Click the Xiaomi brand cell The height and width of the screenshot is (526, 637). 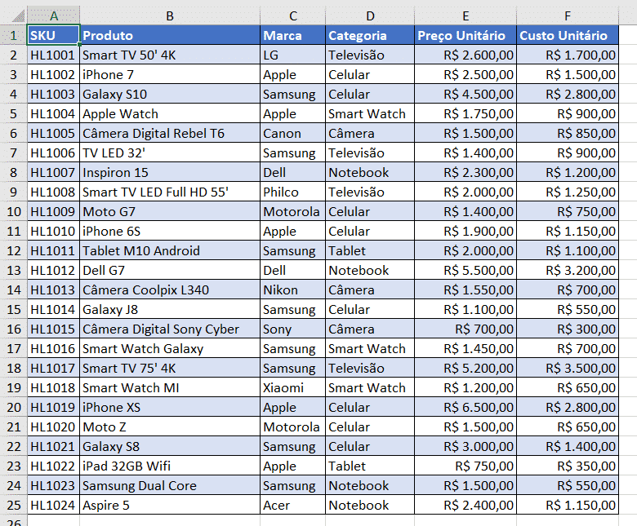pyautogui.click(x=293, y=387)
